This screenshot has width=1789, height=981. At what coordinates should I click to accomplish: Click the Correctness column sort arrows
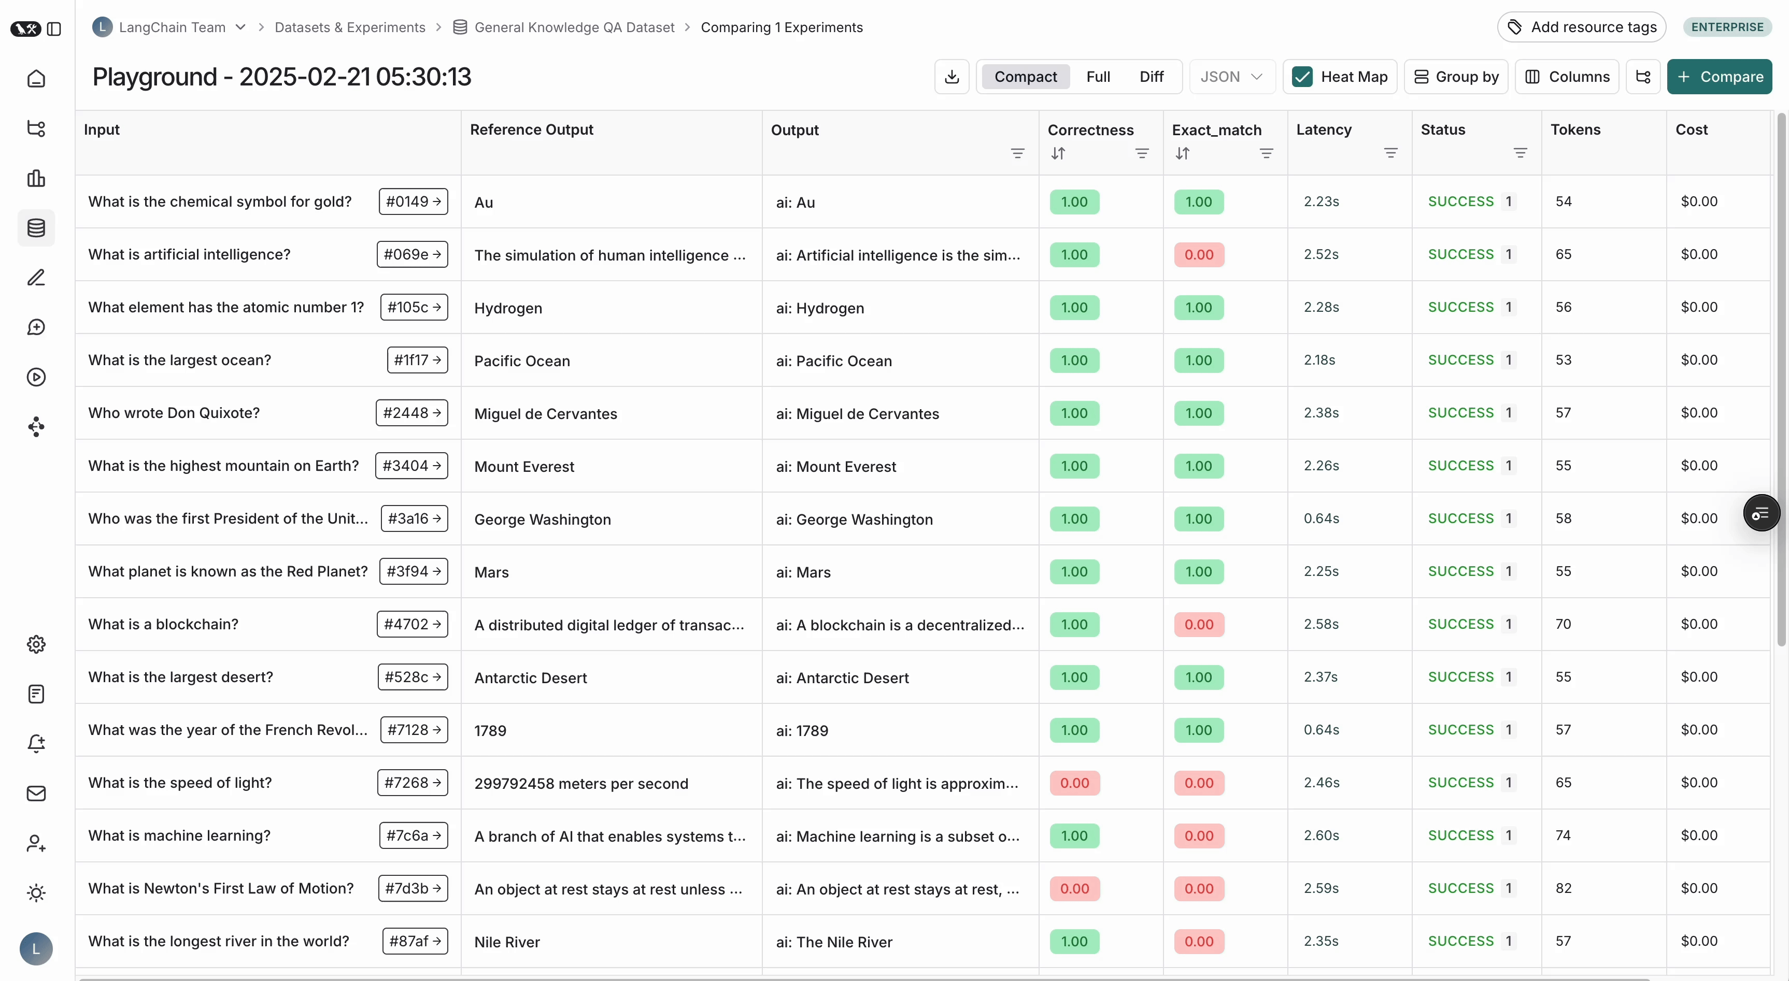tap(1058, 153)
